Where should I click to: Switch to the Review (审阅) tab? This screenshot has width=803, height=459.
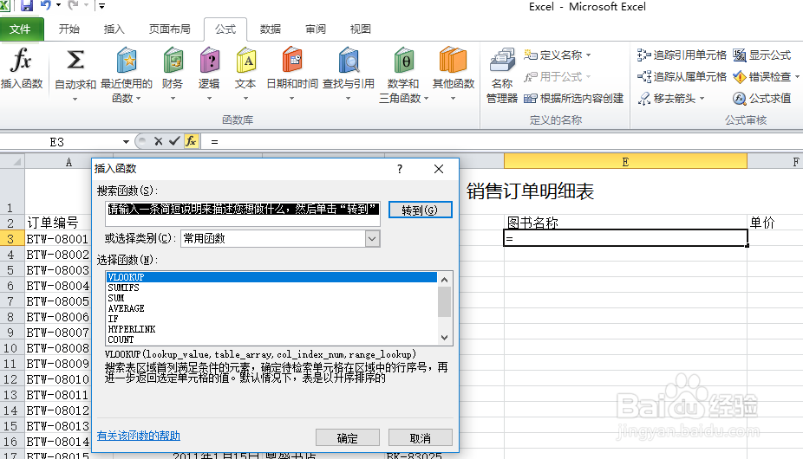[x=316, y=29]
